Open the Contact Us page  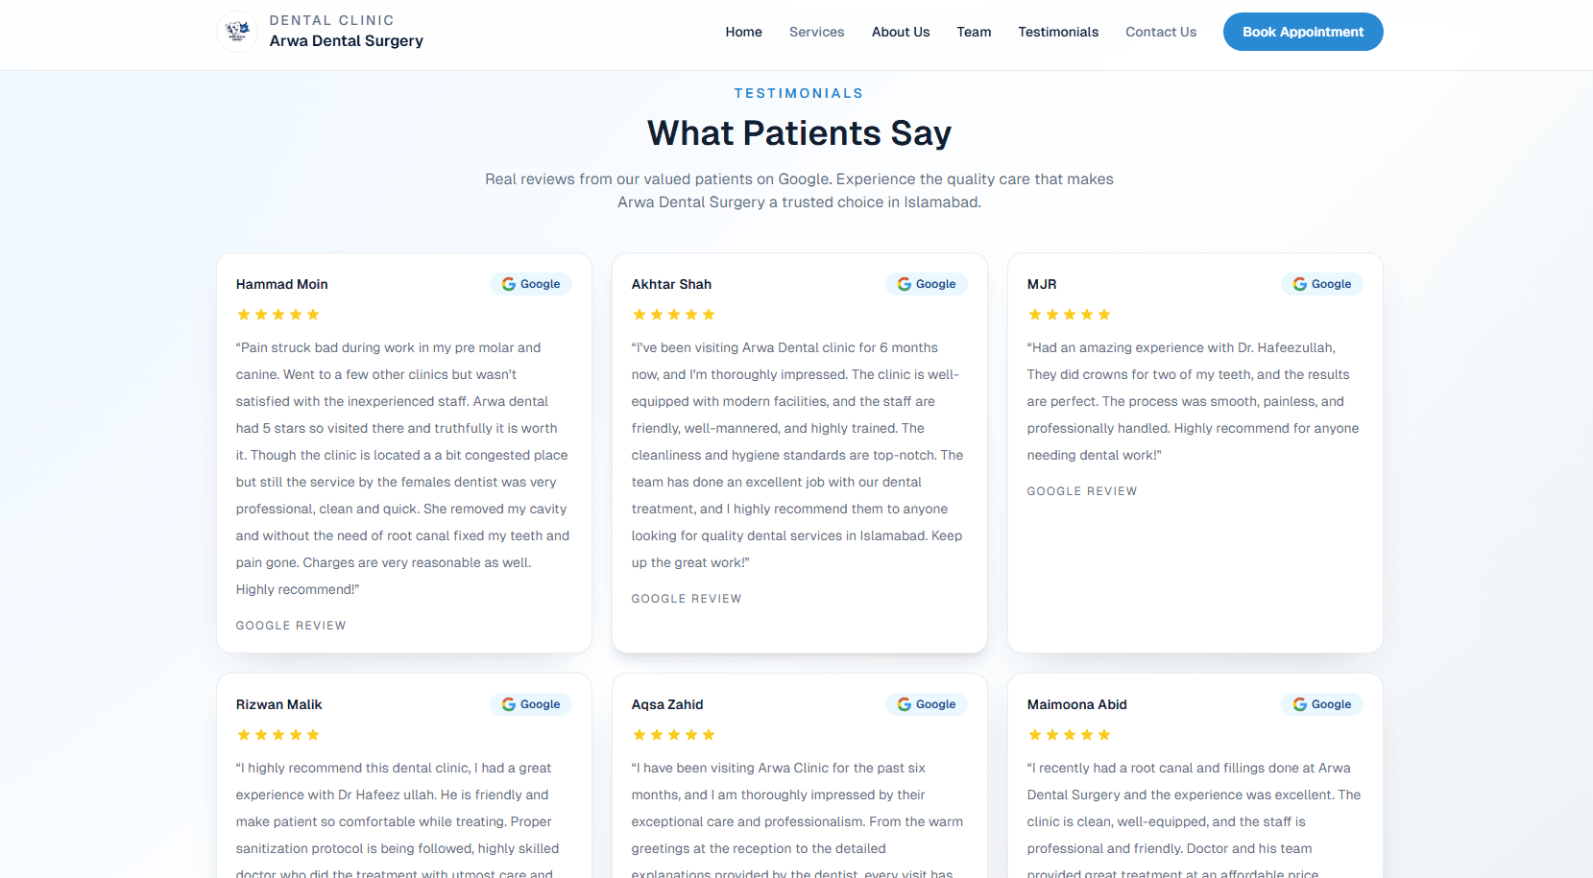[1161, 32]
